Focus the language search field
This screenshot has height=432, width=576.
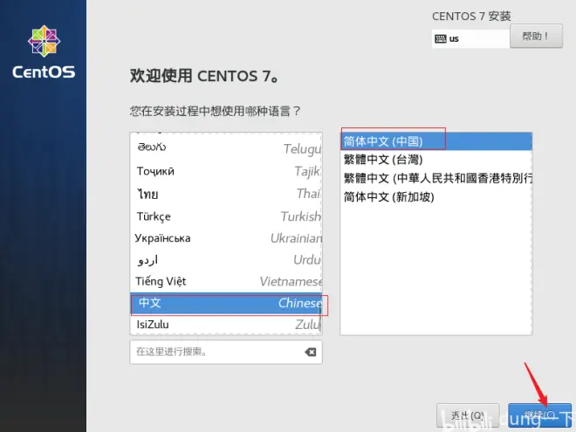[226, 352]
